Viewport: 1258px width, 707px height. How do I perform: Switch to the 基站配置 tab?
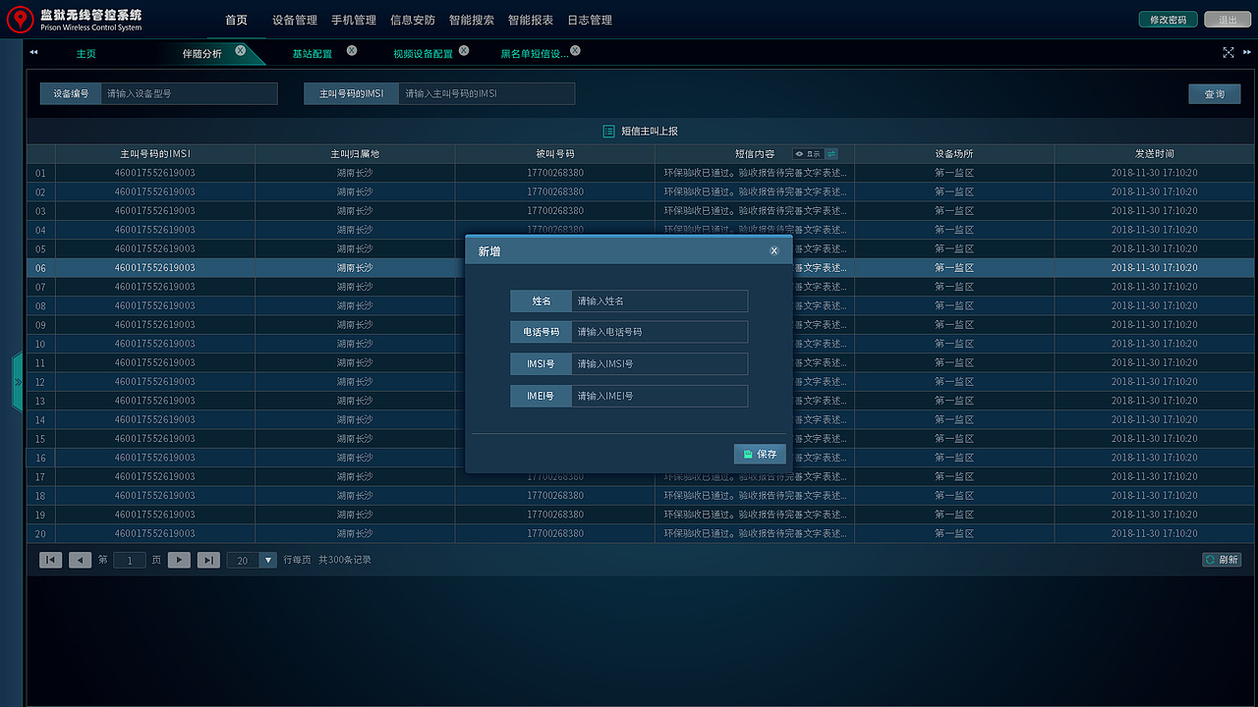coord(312,54)
